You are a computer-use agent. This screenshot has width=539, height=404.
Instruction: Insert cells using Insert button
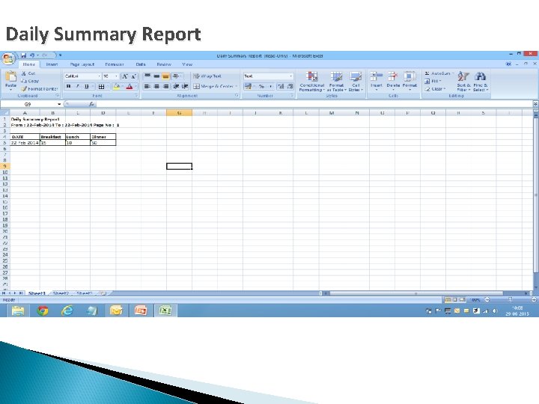click(377, 81)
